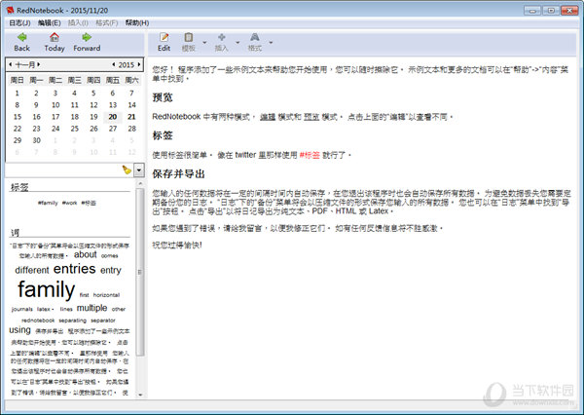Viewport: 584px width, 415px height.
Task: Click the #标签 tag in the sidebar cloud
Action: pos(89,203)
